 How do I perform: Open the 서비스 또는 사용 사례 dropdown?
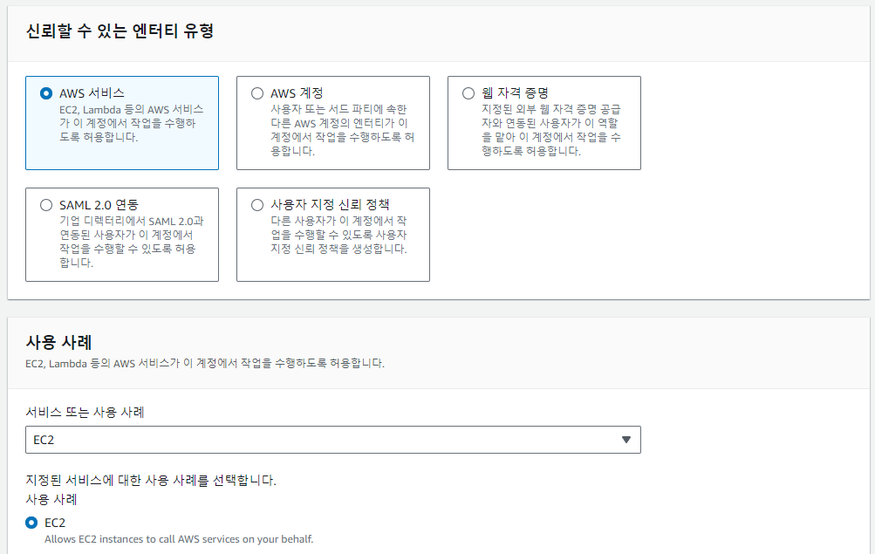[x=332, y=440]
